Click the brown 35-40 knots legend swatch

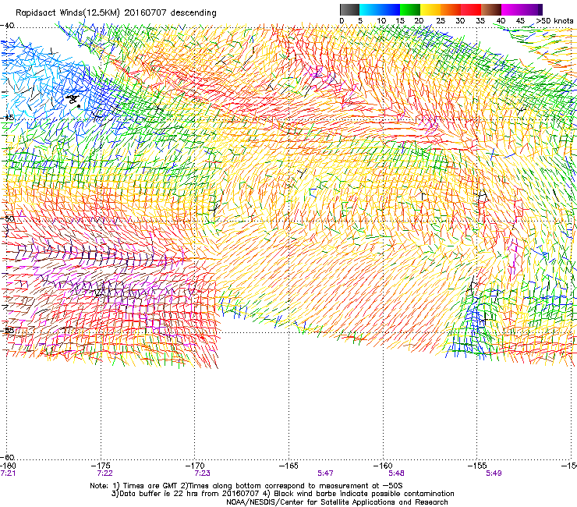pyautogui.click(x=491, y=9)
